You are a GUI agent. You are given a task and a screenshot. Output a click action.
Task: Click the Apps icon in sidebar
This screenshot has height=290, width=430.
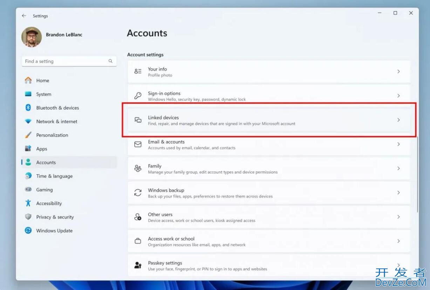pyautogui.click(x=28, y=149)
